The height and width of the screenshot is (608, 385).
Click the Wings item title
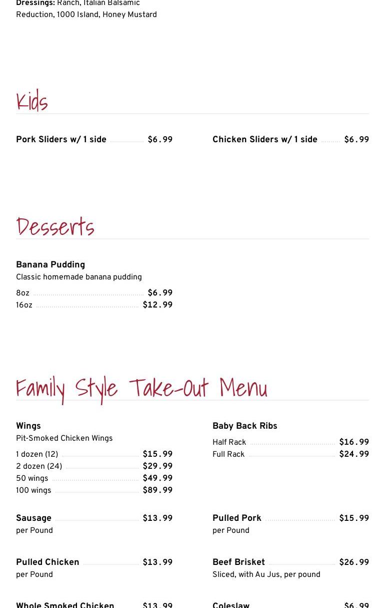point(28,426)
